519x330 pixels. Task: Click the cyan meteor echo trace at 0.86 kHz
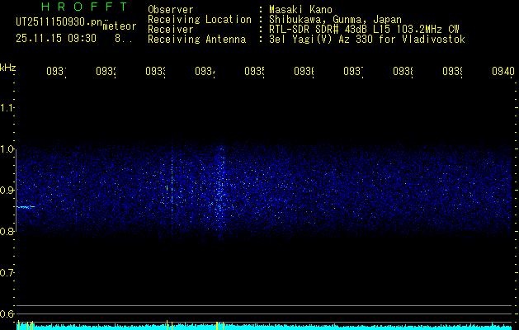tap(26, 207)
